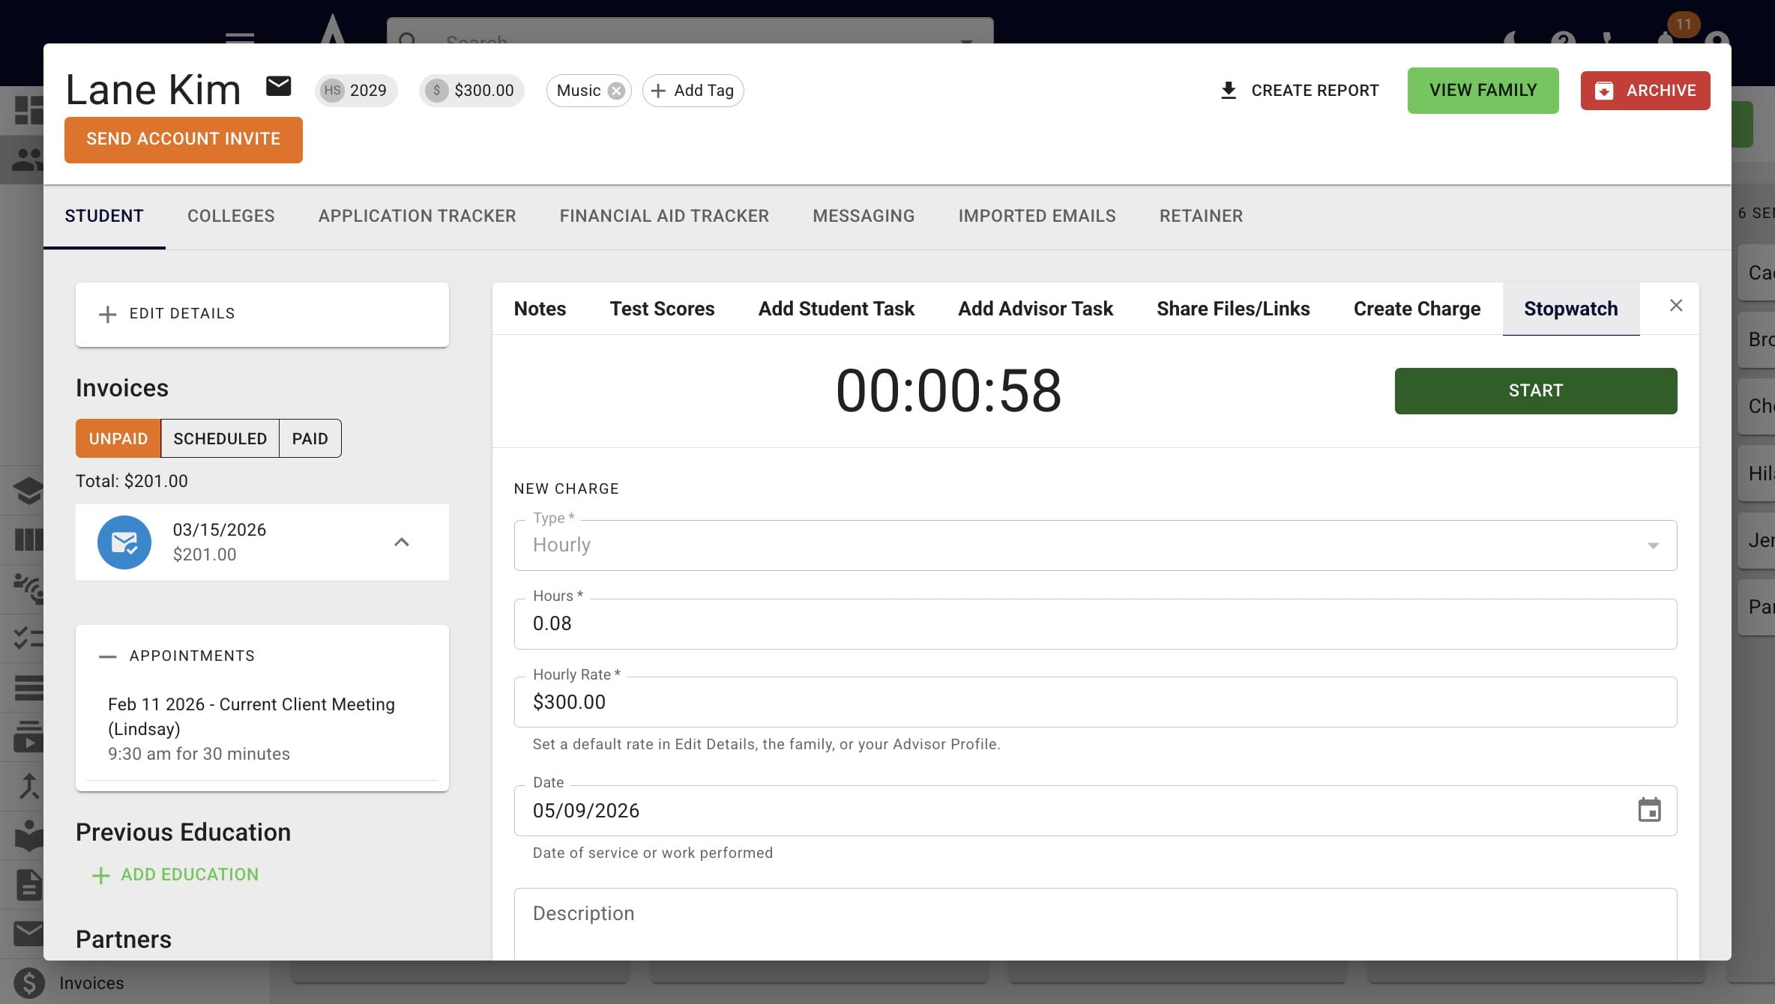
Task: Click the notification badge showing 11
Action: pyautogui.click(x=1684, y=24)
